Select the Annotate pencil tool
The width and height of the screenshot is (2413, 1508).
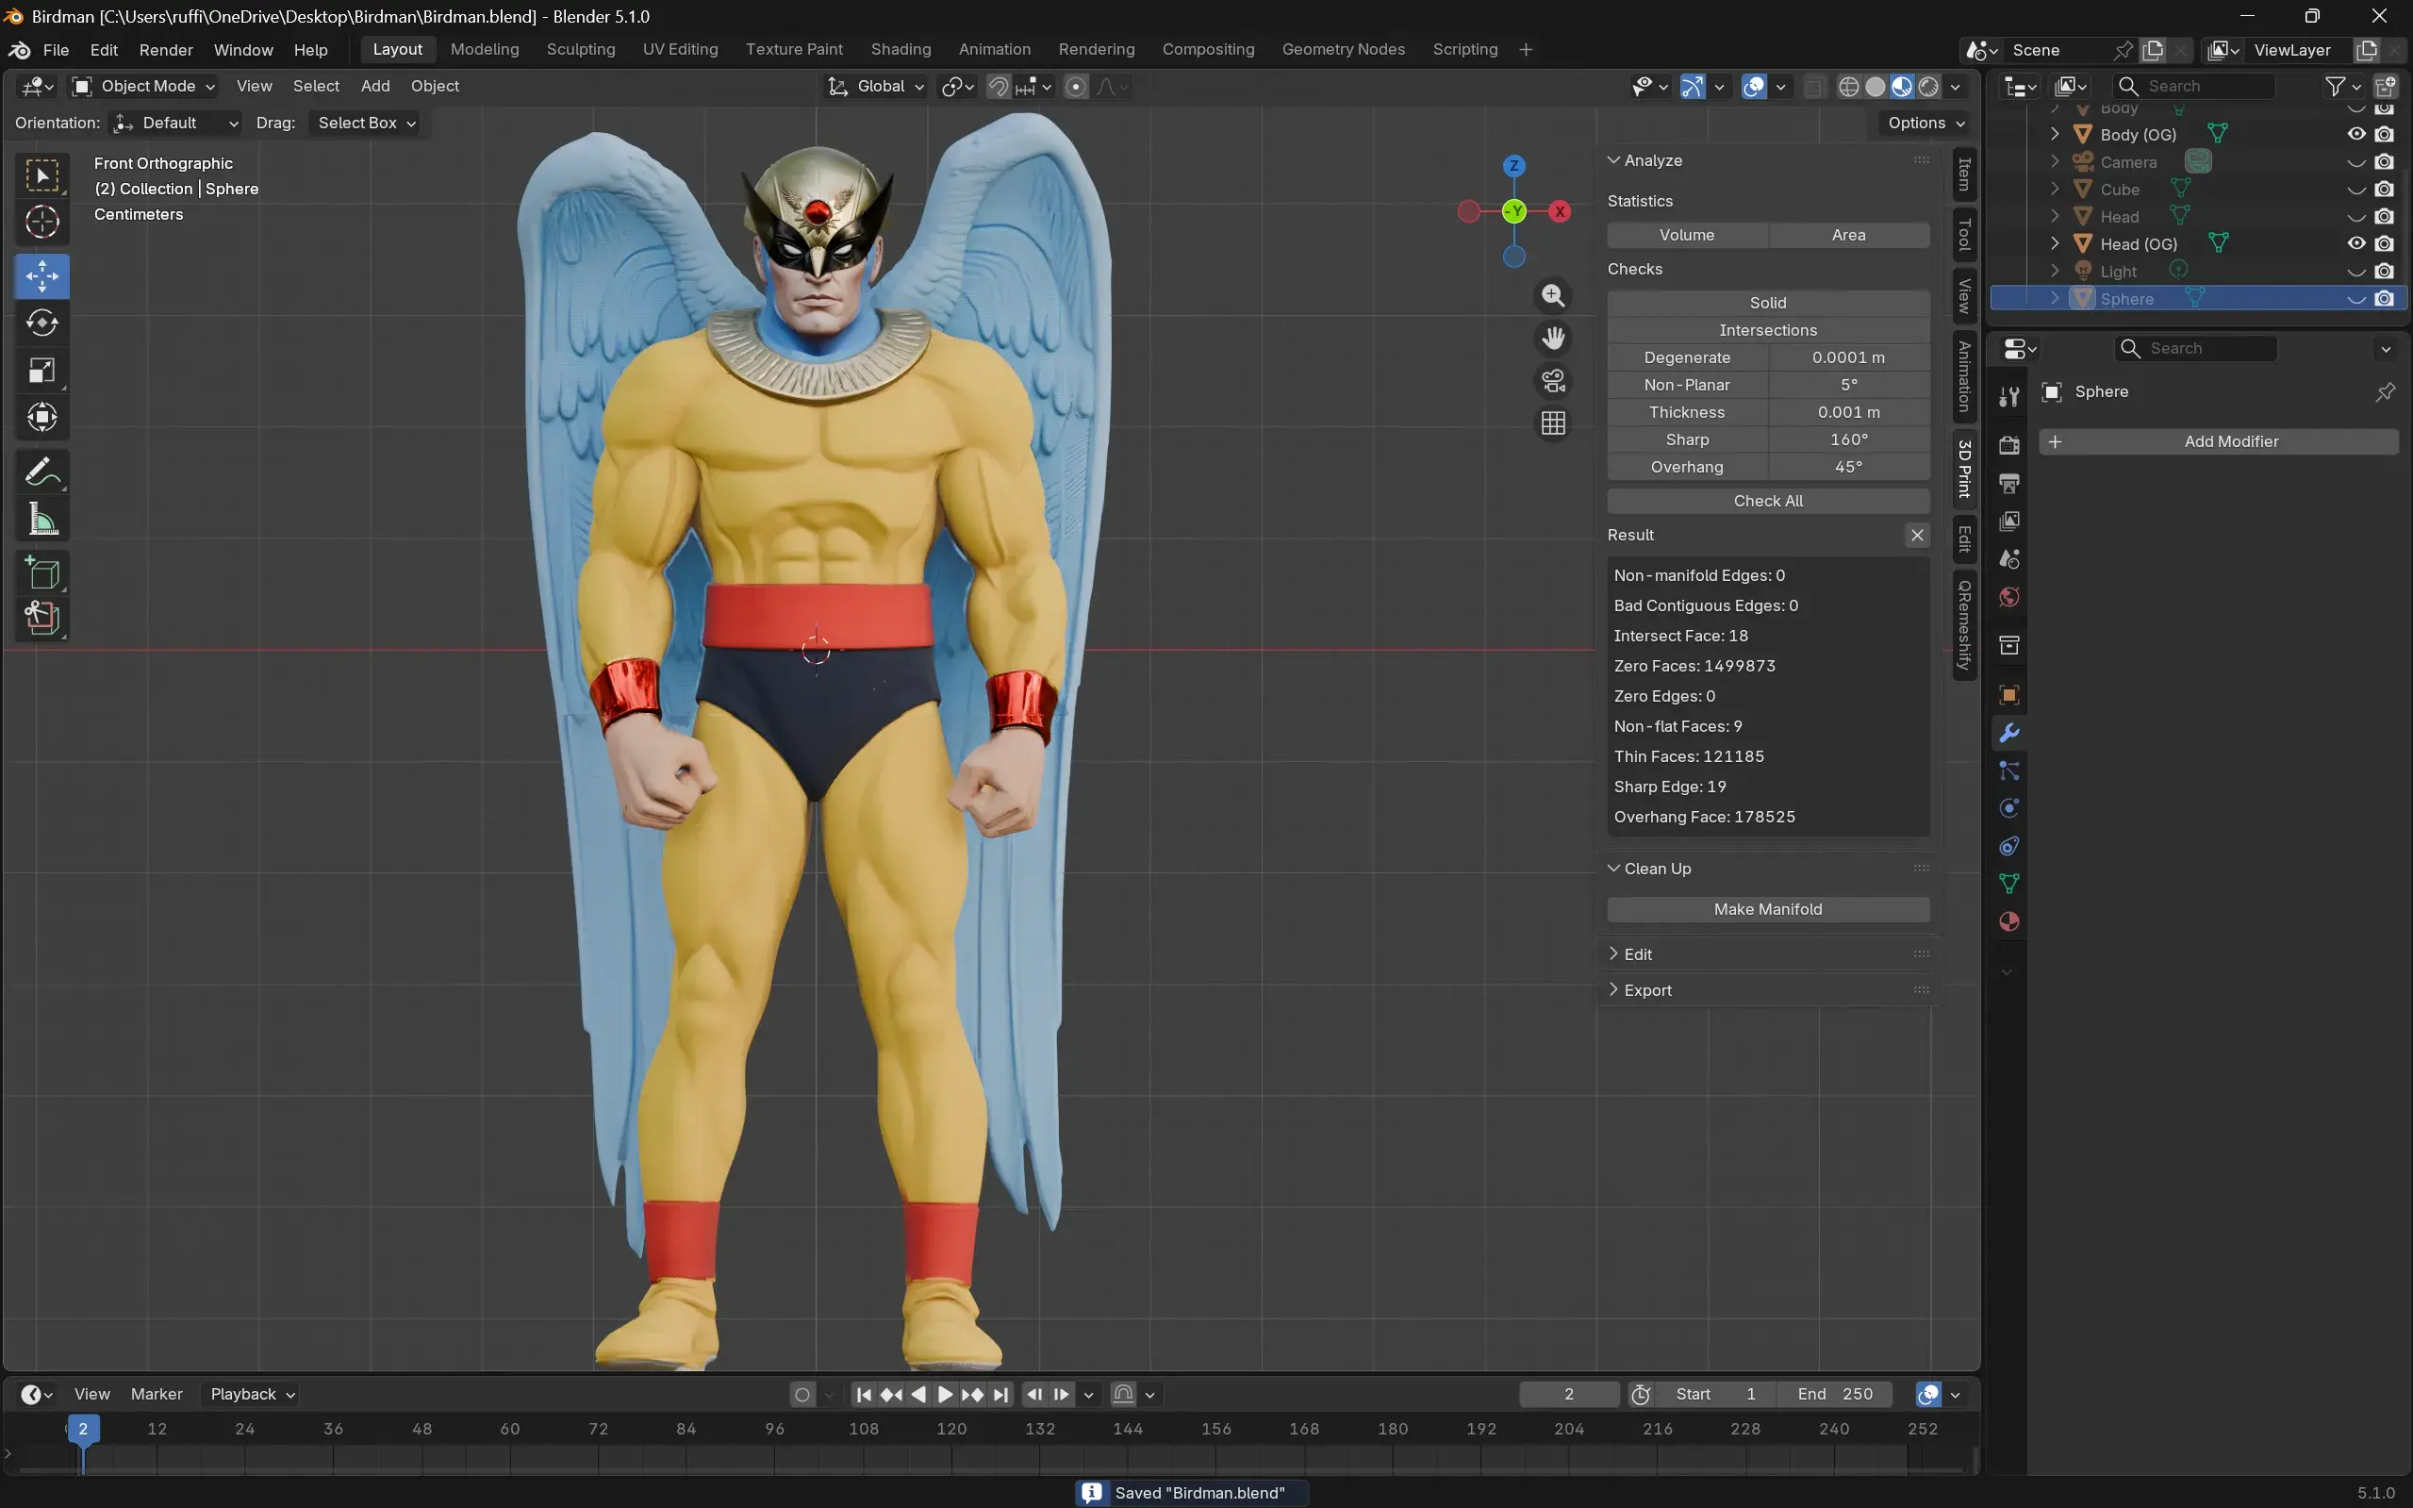[x=41, y=472]
